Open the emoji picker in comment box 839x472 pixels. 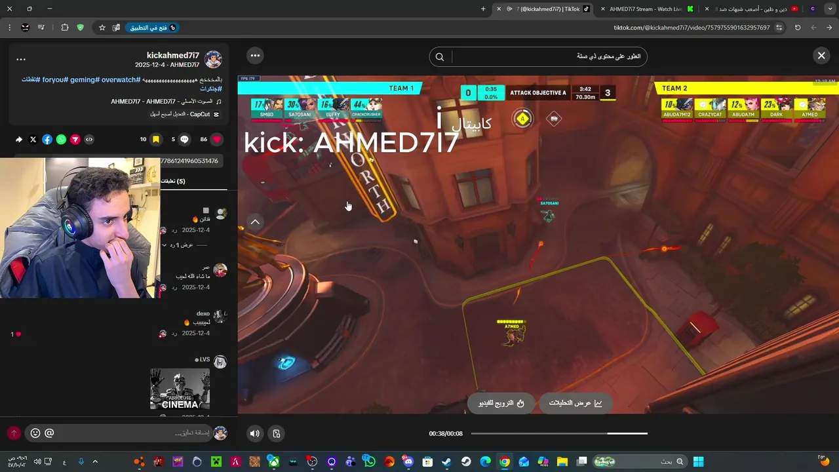tap(35, 433)
